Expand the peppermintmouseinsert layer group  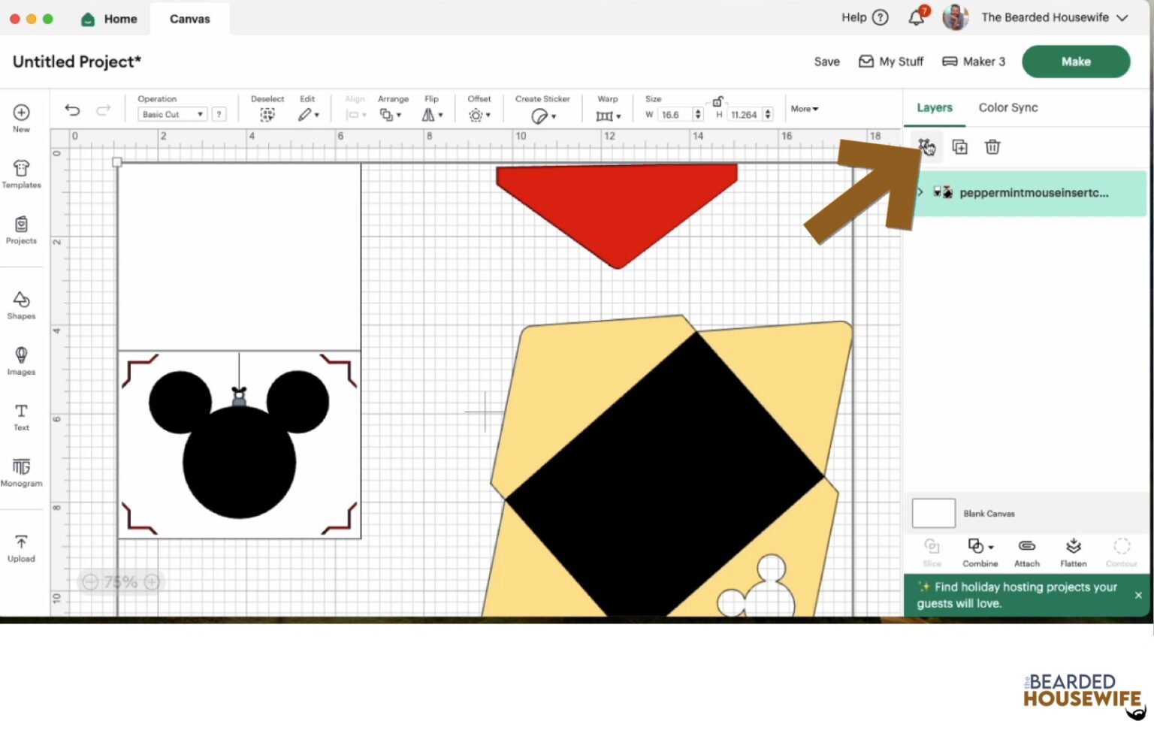click(920, 192)
